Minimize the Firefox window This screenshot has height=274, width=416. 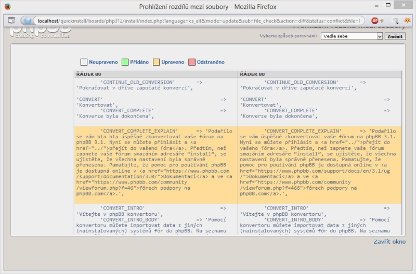[376, 5]
